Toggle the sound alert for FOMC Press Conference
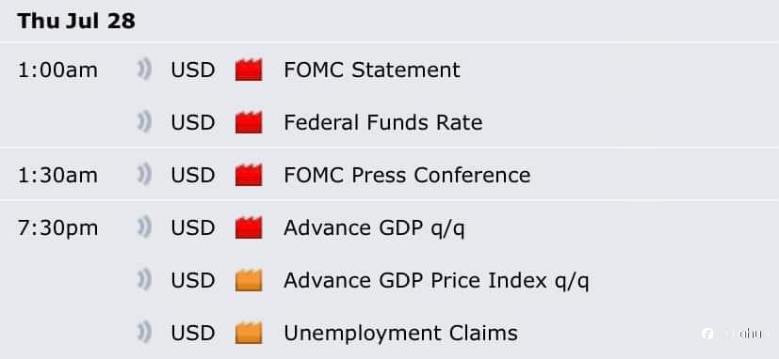 coord(144,175)
